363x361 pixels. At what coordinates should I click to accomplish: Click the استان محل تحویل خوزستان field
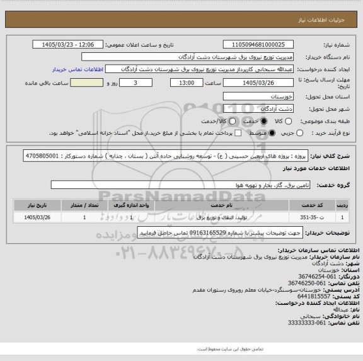(x=258, y=96)
